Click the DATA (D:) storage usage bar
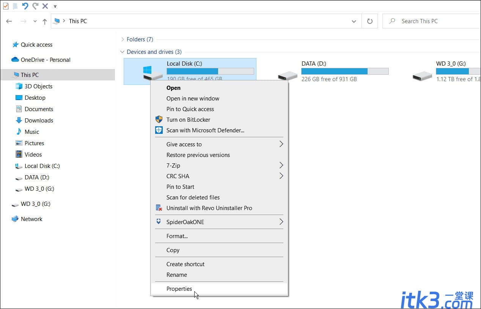This screenshot has height=309, width=481. tap(345, 71)
